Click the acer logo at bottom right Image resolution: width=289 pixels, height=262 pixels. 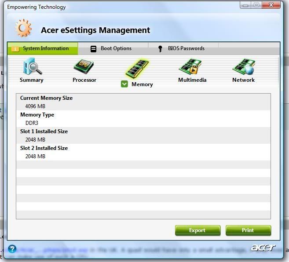[263, 247]
